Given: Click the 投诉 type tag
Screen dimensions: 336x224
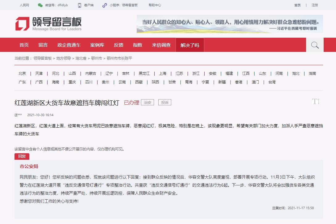Looking at the screenshot, I should 165,102.
